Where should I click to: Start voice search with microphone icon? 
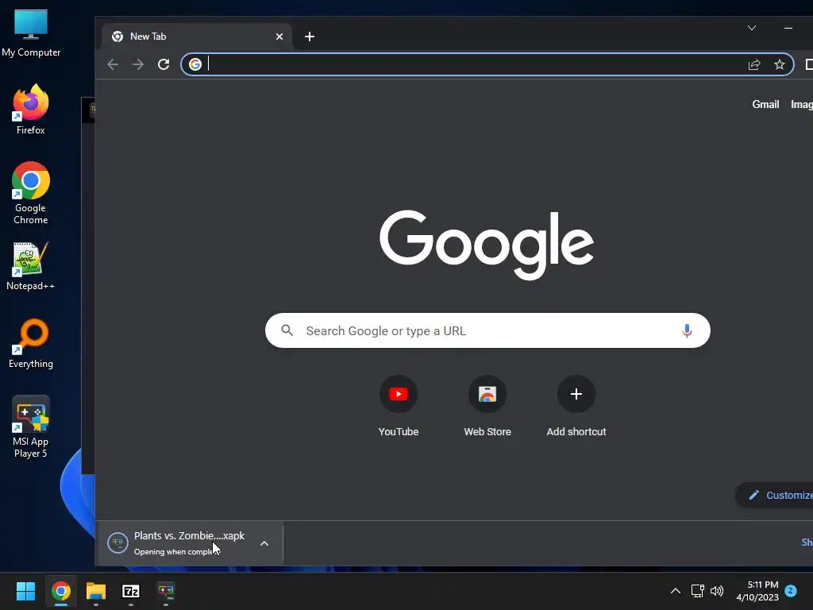pyautogui.click(x=687, y=330)
